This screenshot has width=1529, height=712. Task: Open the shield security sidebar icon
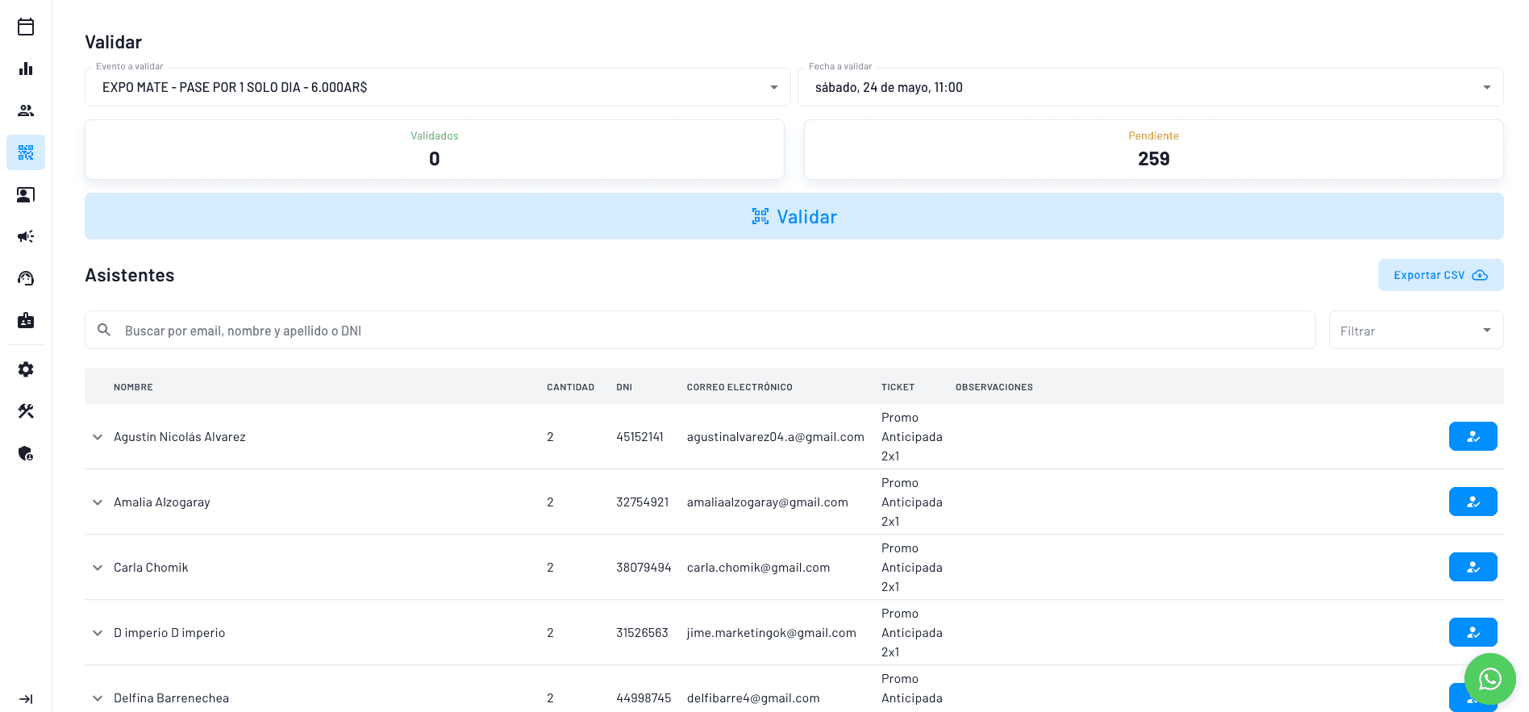26,453
